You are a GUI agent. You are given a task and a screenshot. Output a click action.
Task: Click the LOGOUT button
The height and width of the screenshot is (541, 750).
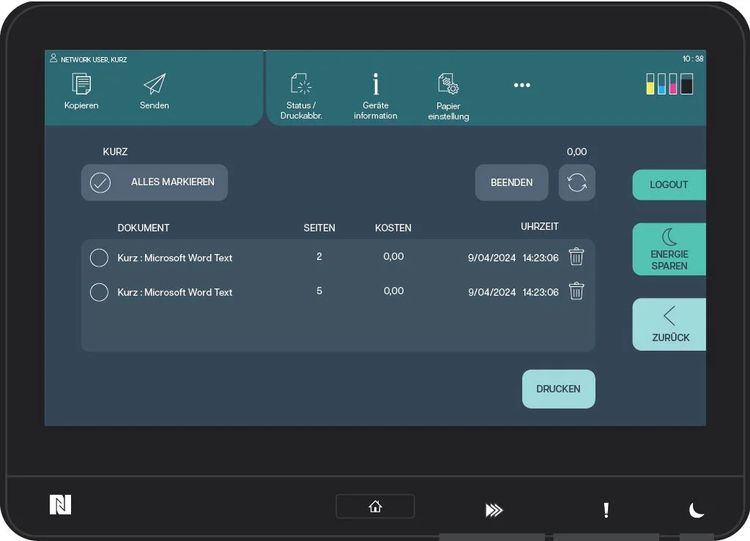tap(669, 184)
